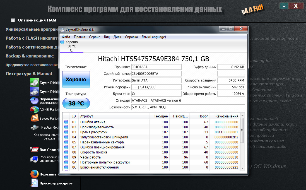Click status orb for Ошибки позиционирования row
The image size is (306, 190).
[x=66, y=147]
